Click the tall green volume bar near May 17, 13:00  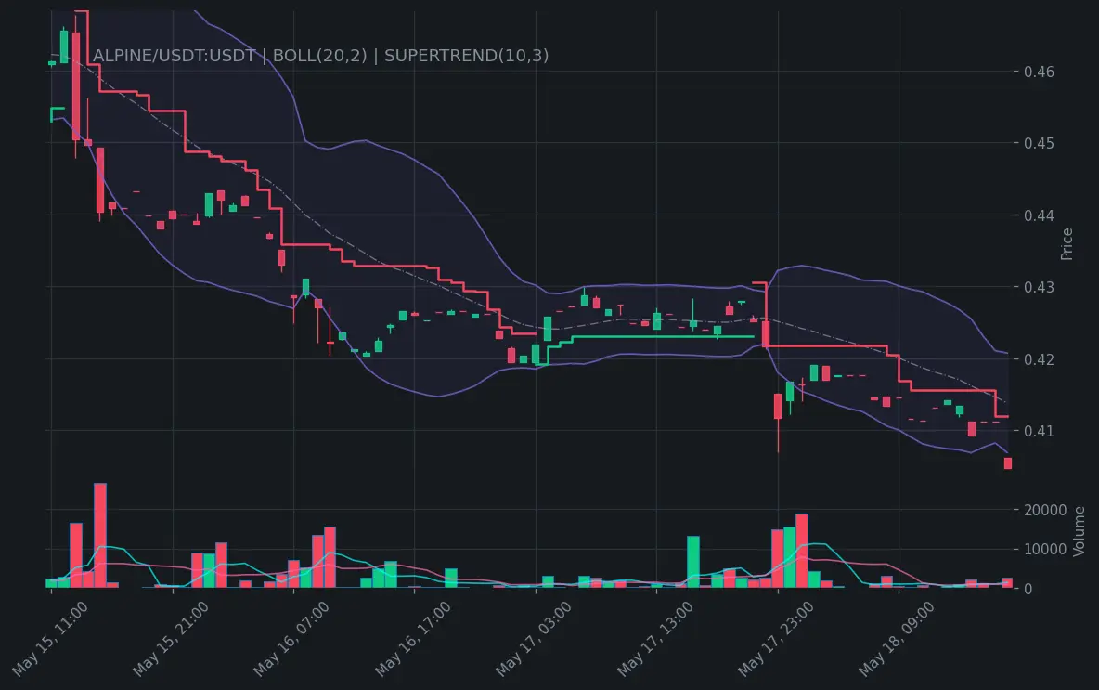point(693,562)
